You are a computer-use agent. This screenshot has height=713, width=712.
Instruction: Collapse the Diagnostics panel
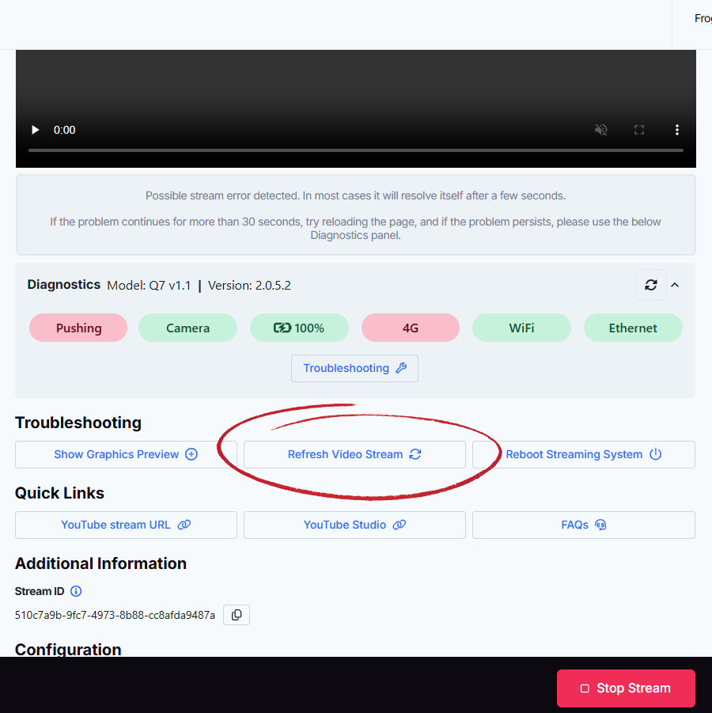coord(675,285)
